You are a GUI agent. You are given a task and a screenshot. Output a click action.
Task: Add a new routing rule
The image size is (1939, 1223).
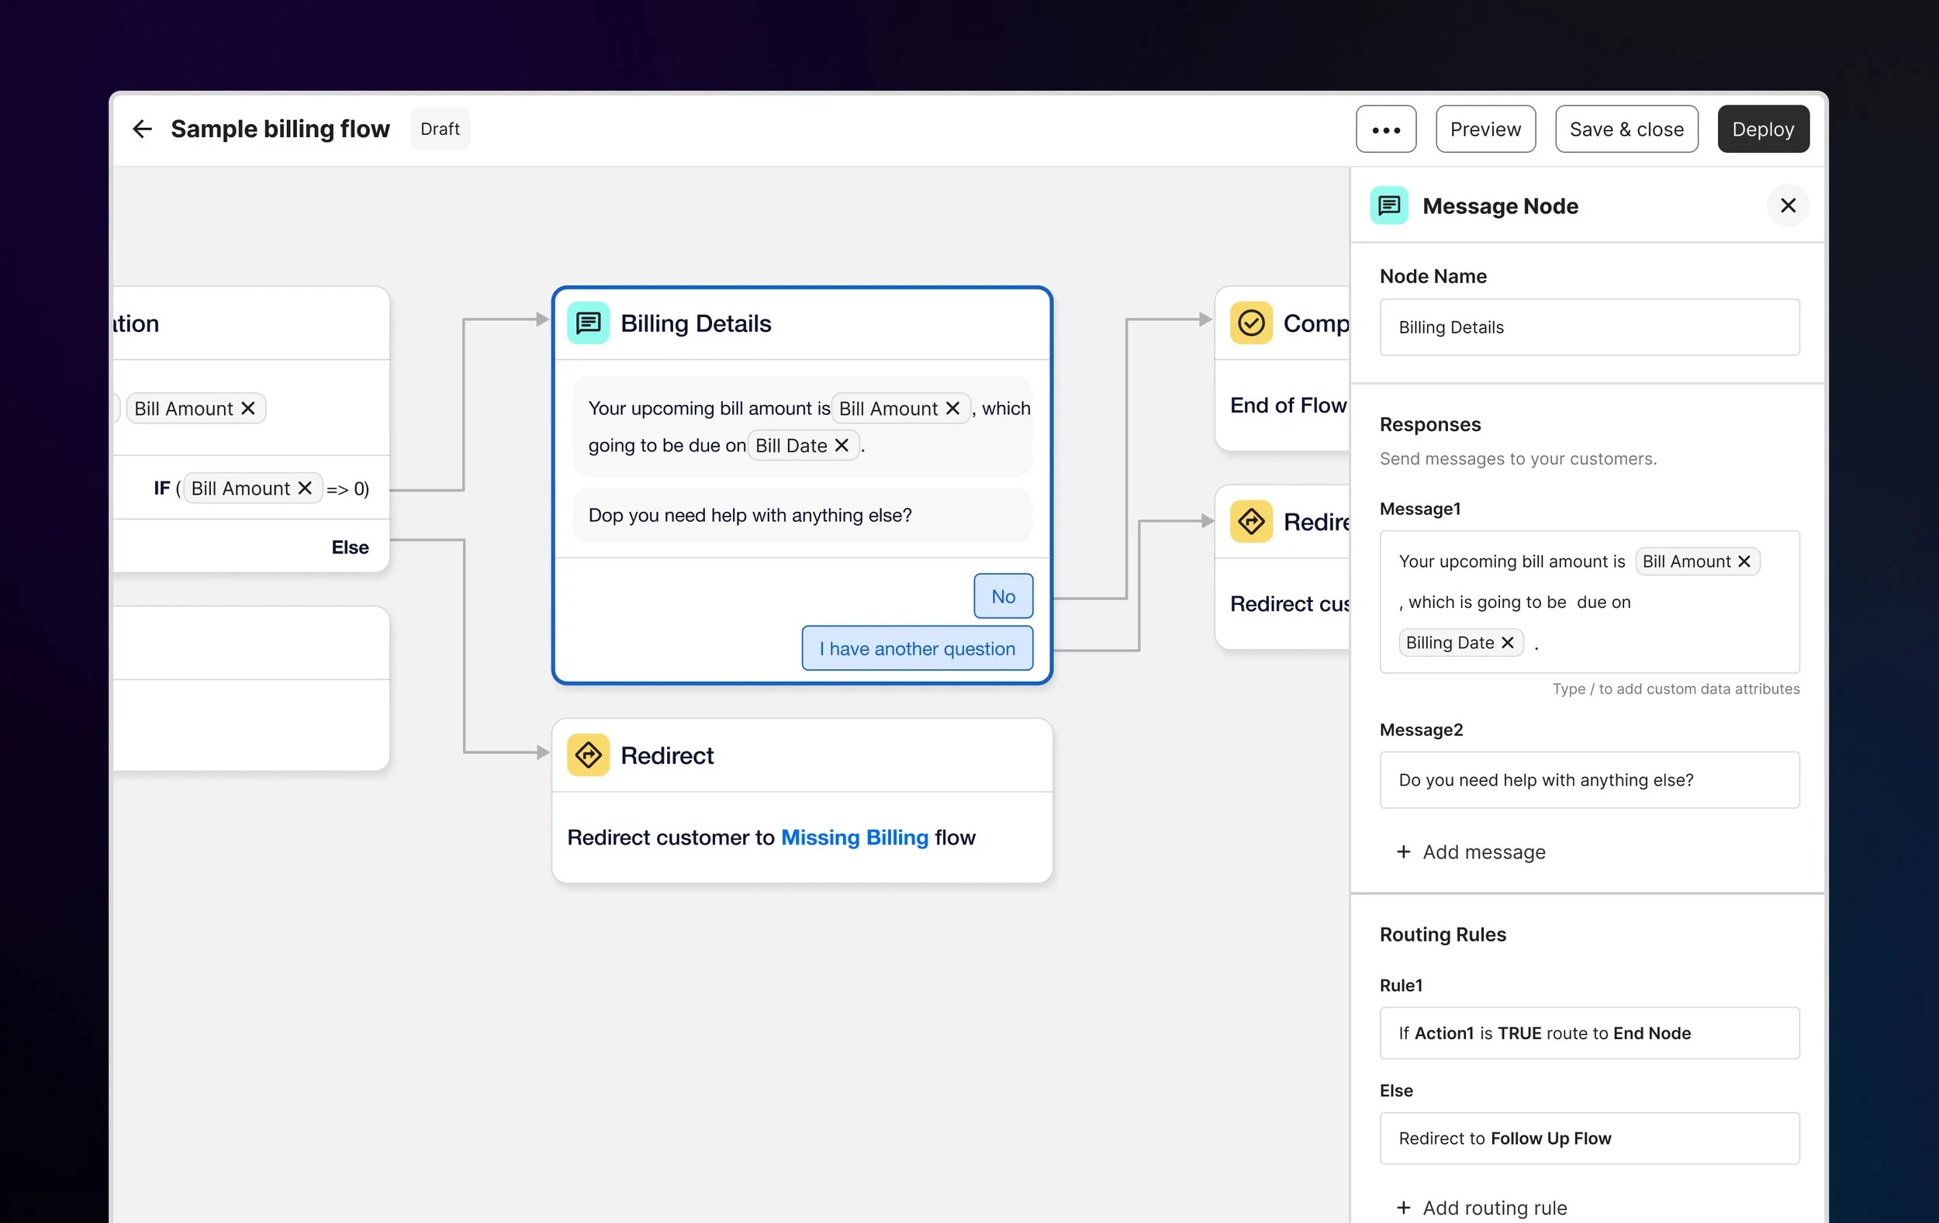pos(1481,1207)
